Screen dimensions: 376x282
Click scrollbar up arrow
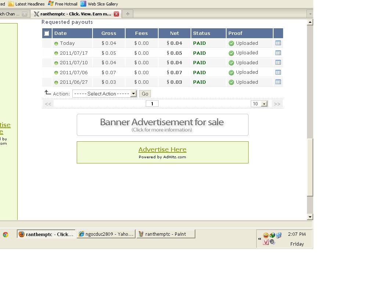click(310, 22)
